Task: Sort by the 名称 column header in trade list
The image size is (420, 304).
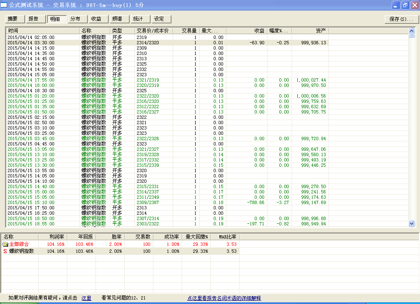Action: [95, 30]
